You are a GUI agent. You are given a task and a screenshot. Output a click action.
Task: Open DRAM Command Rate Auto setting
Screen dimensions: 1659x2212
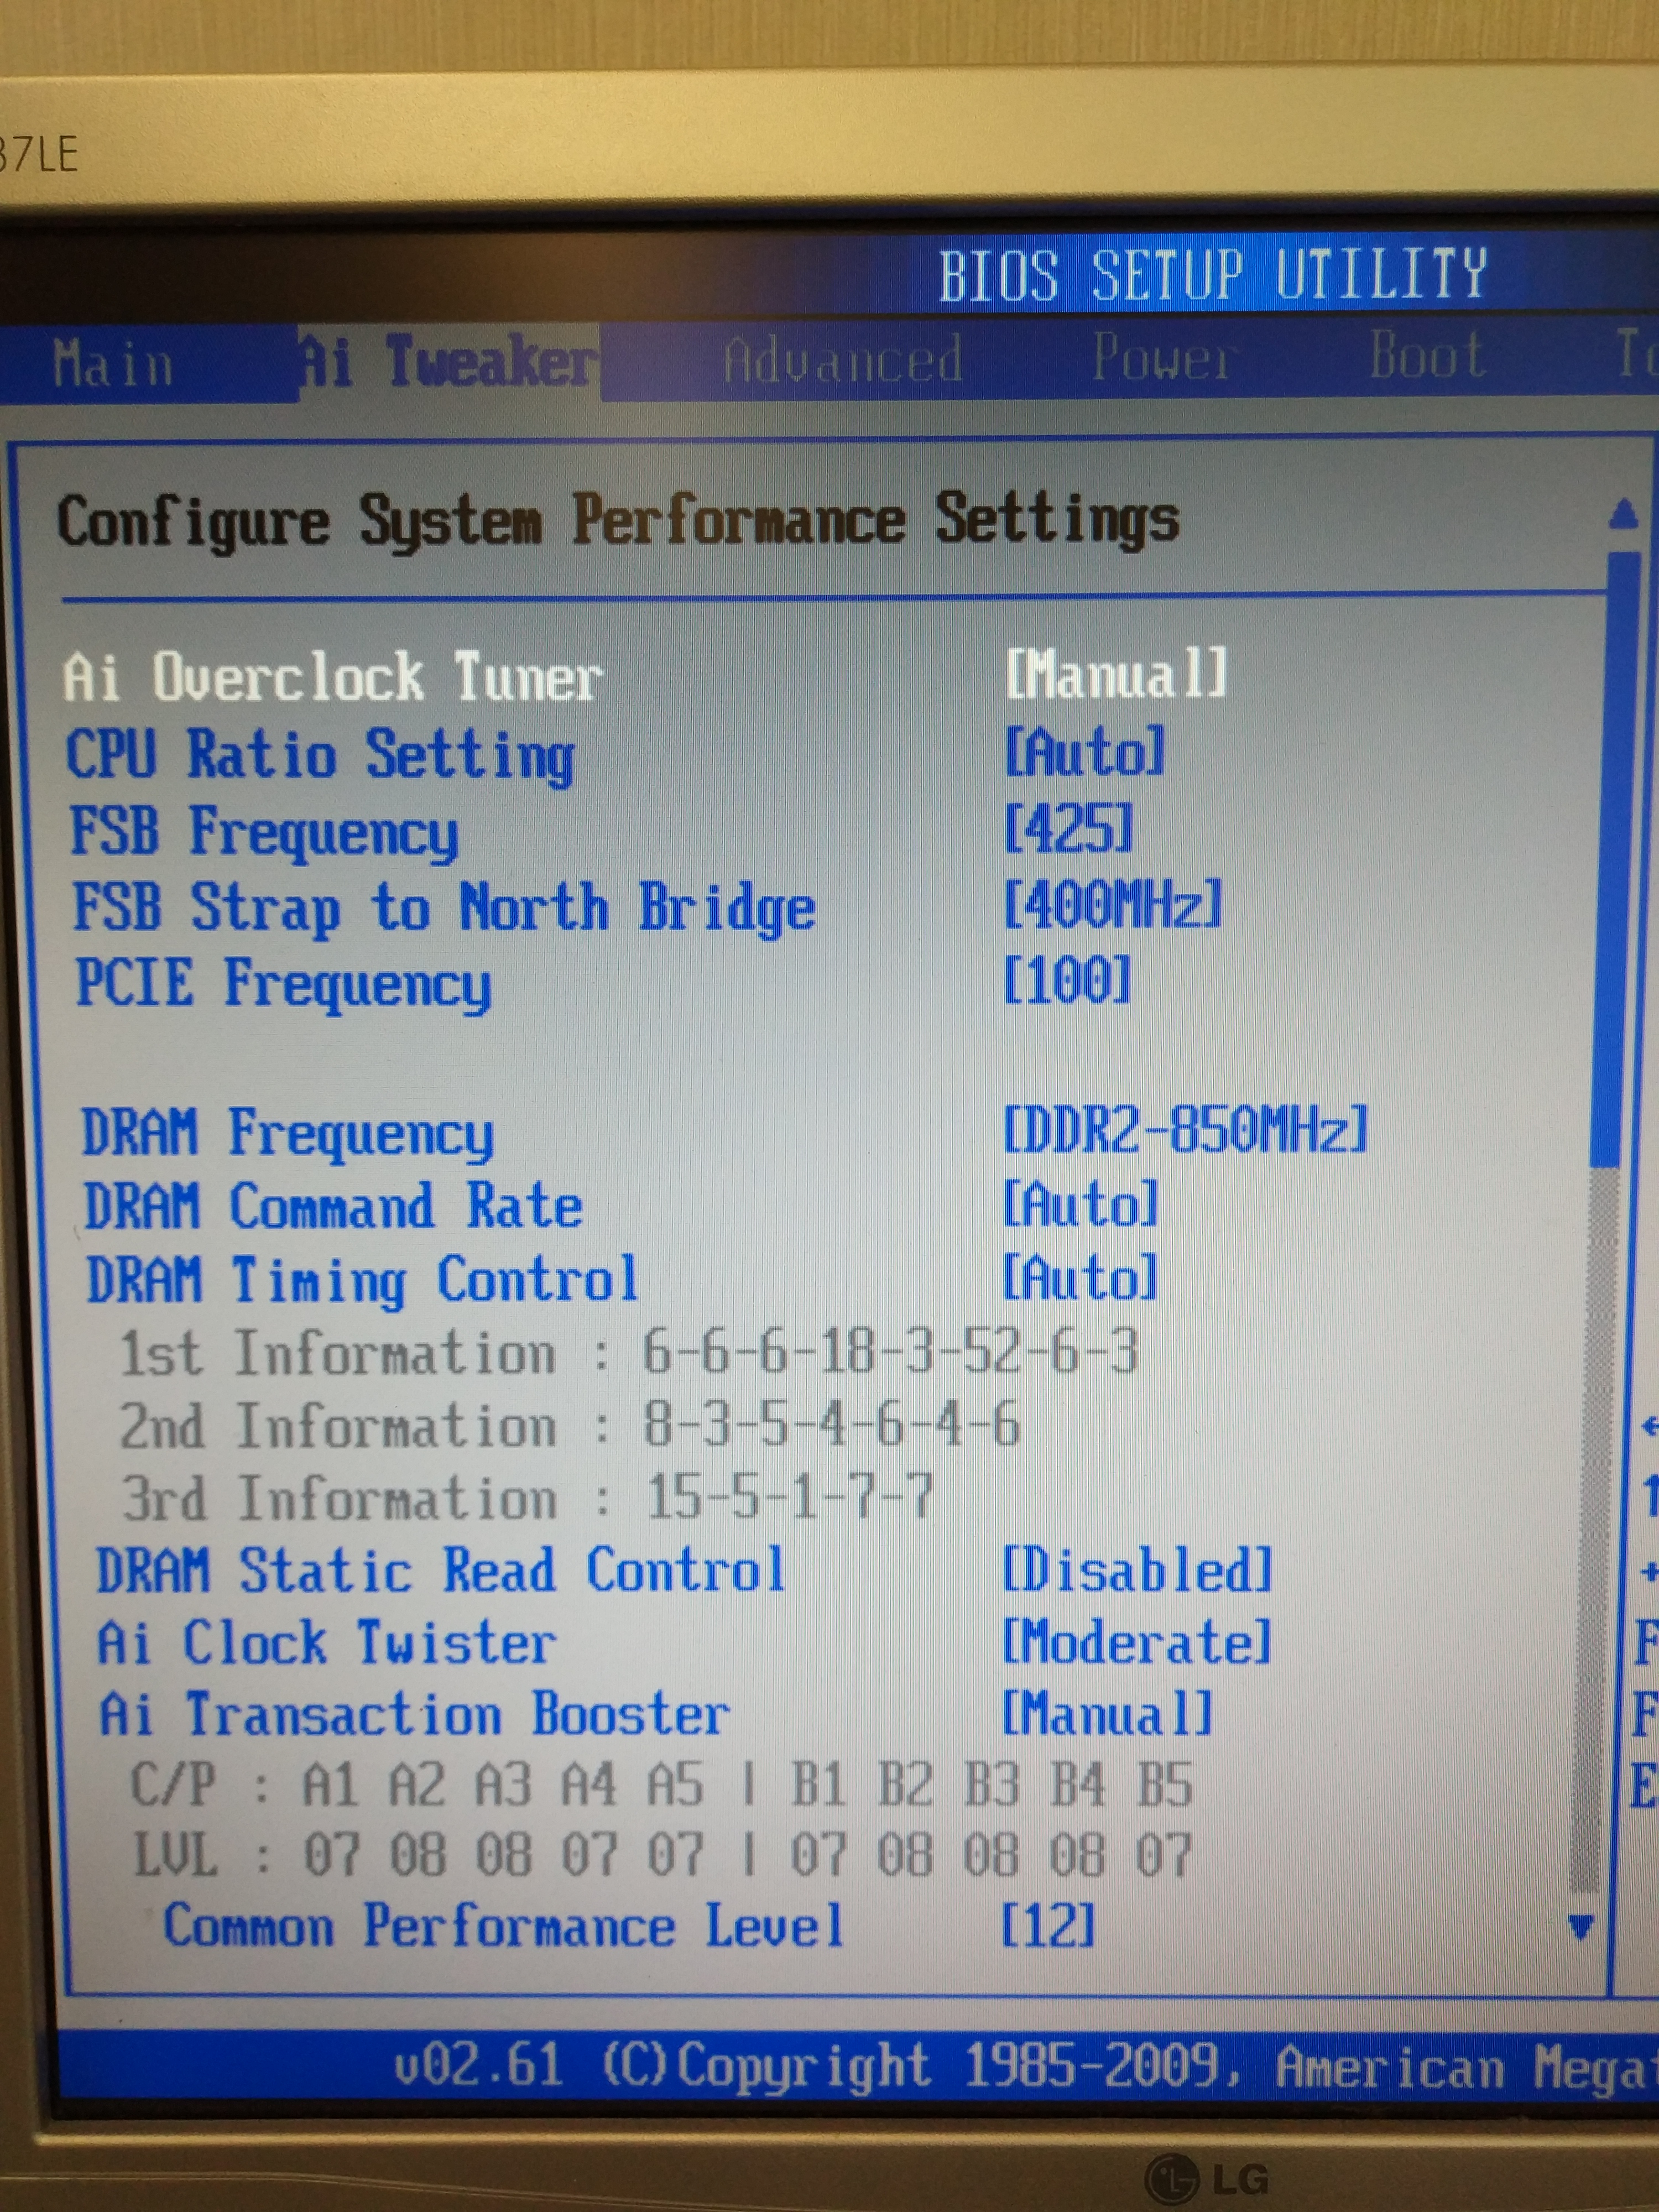[x=1081, y=1204]
